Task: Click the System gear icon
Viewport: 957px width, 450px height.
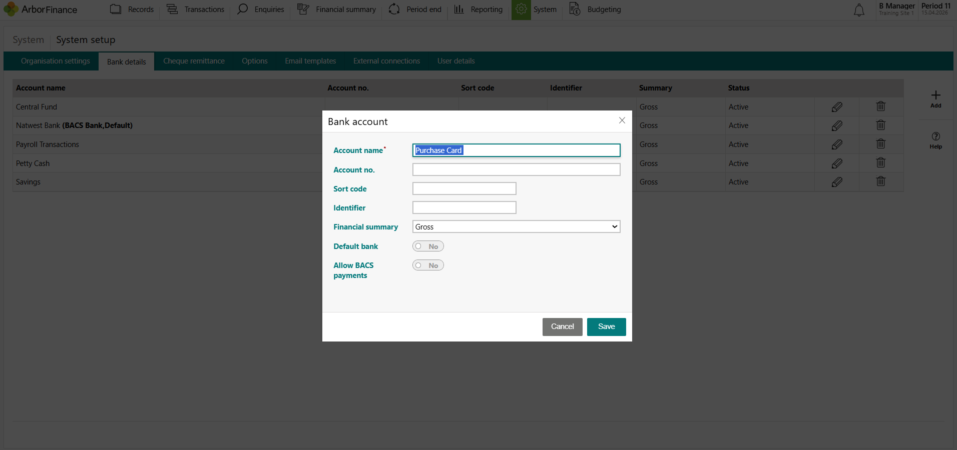Action: pyautogui.click(x=521, y=9)
